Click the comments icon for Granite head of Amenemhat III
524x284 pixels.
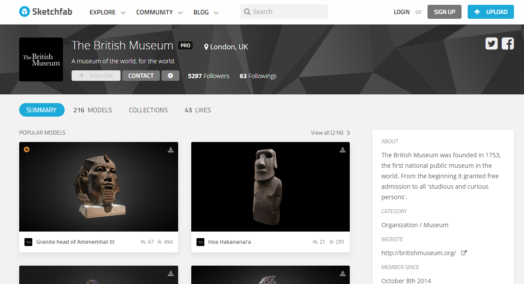pyautogui.click(x=143, y=242)
